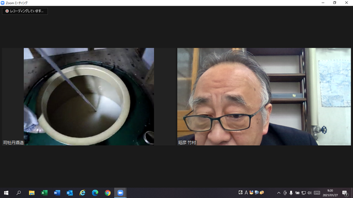Open the Windows Start menu
This screenshot has width=353, height=198.
(x=6, y=193)
